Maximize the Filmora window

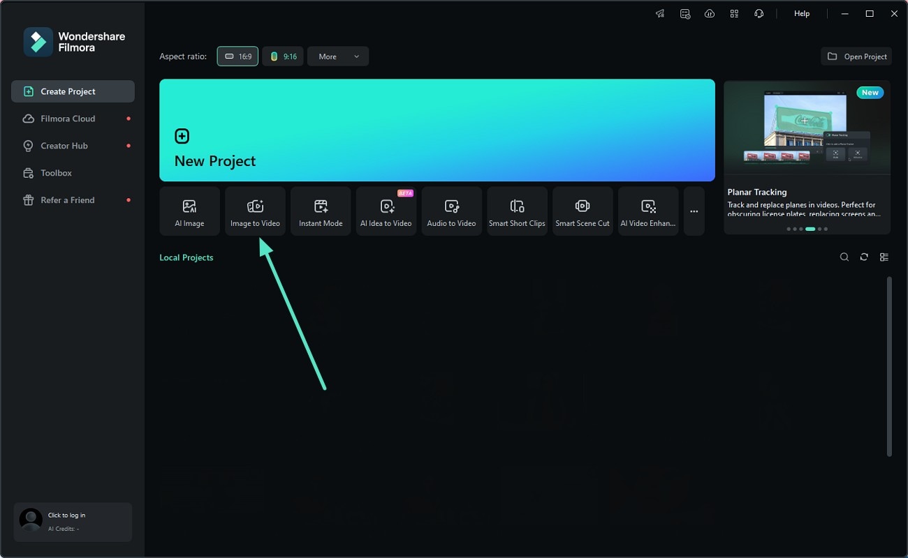[x=870, y=13]
